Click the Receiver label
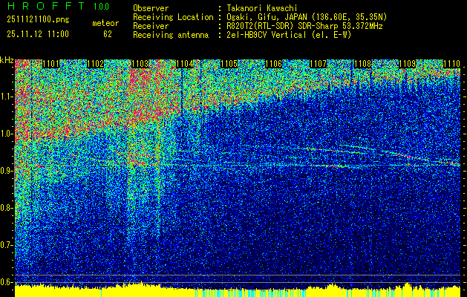 [151, 26]
